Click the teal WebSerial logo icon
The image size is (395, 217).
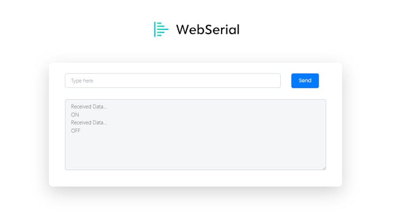pyautogui.click(x=161, y=29)
